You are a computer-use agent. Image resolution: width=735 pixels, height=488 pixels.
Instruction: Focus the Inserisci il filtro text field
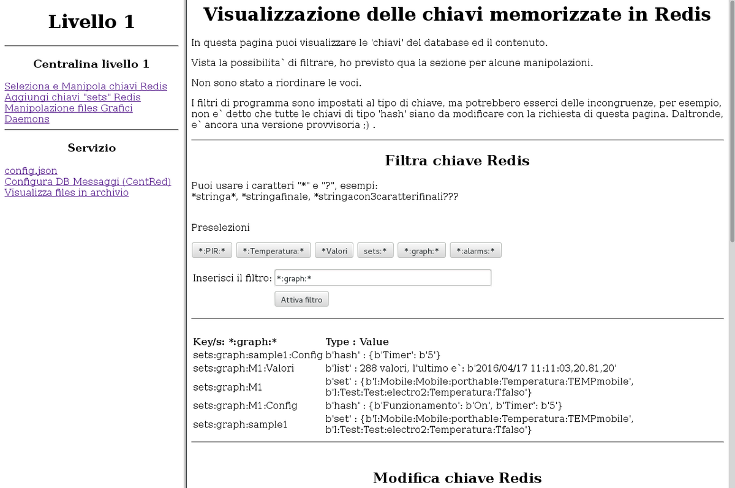pos(383,278)
